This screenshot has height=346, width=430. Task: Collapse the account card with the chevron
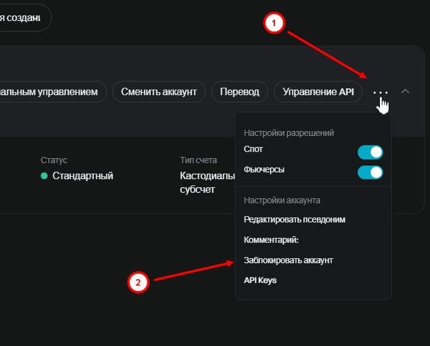point(405,91)
